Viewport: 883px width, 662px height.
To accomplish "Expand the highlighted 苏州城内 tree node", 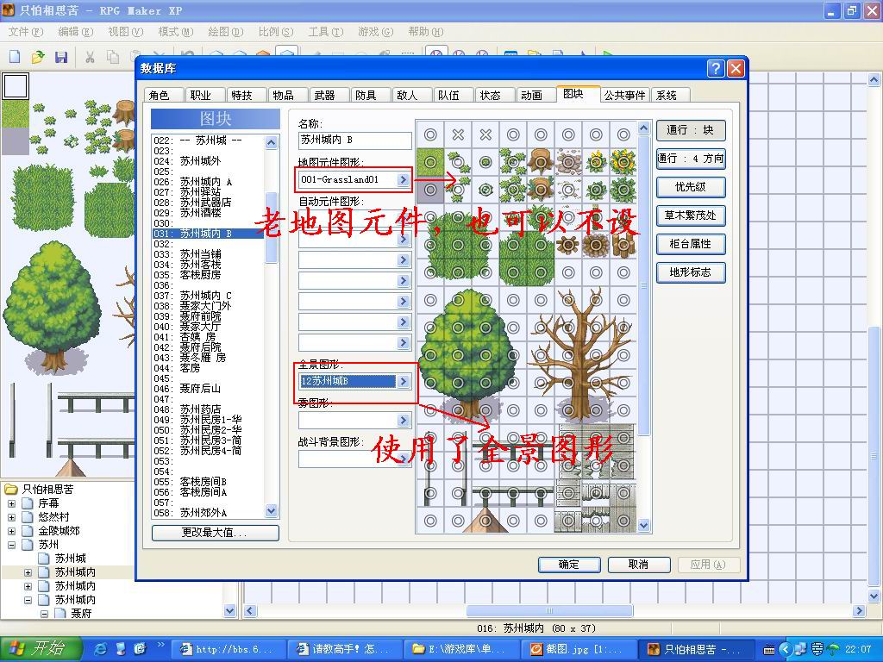I will (28, 572).
